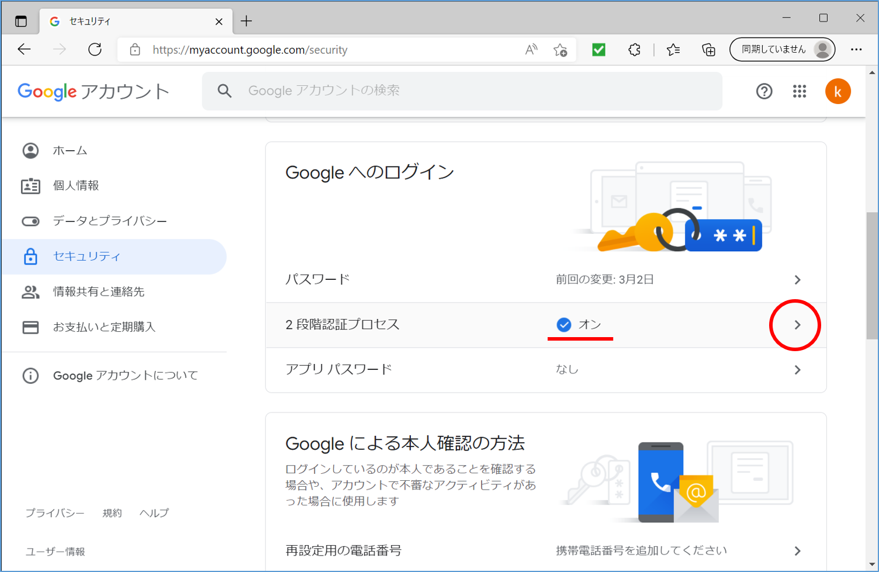879x572 pixels.
Task: Close the セキュリティ tab
Action: coord(219,22)
